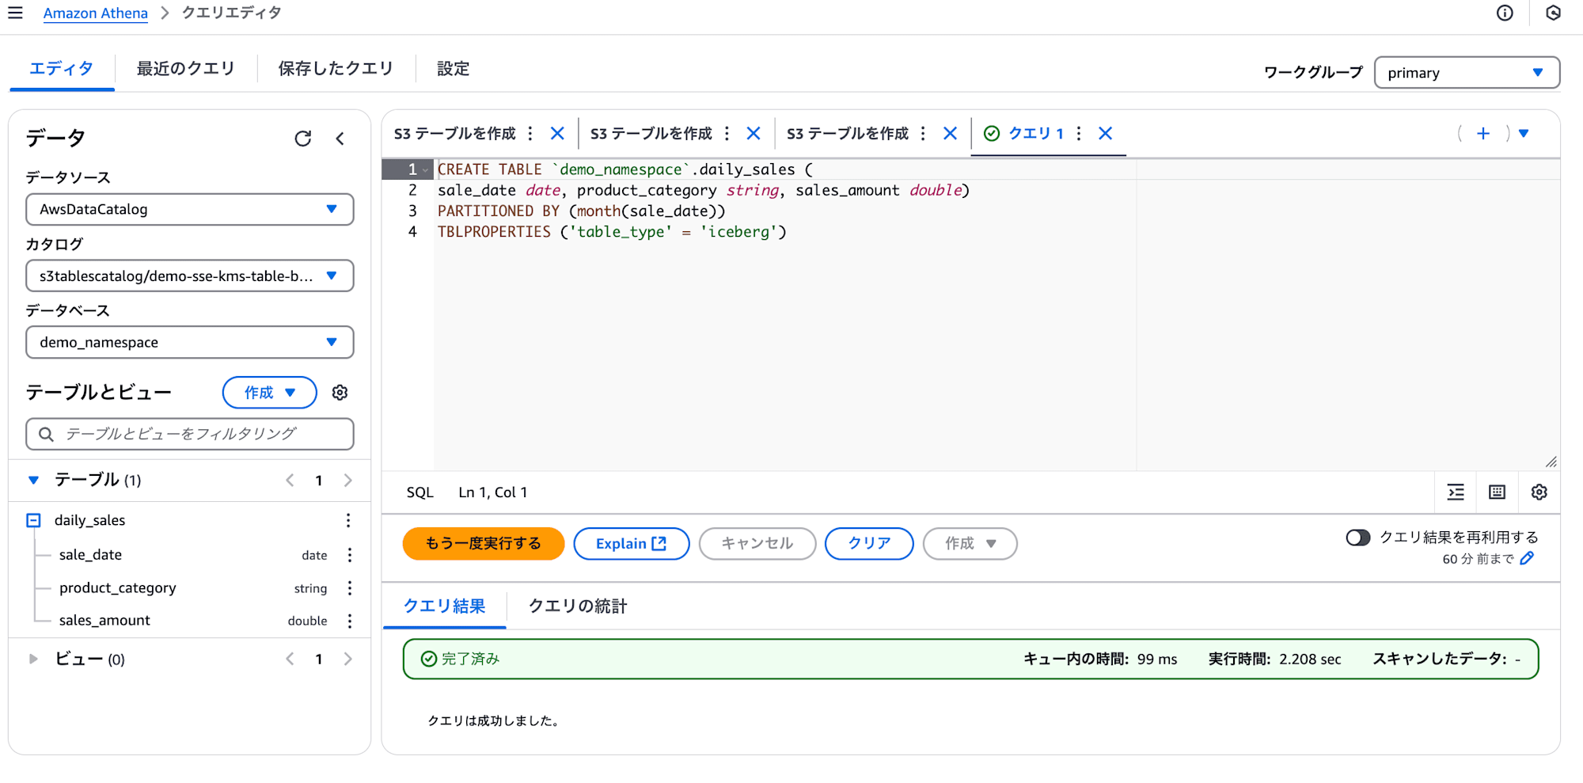Viewport: 1583px width, 783px height.
Task: Open the カタログ dropdown
Action: 190,276
